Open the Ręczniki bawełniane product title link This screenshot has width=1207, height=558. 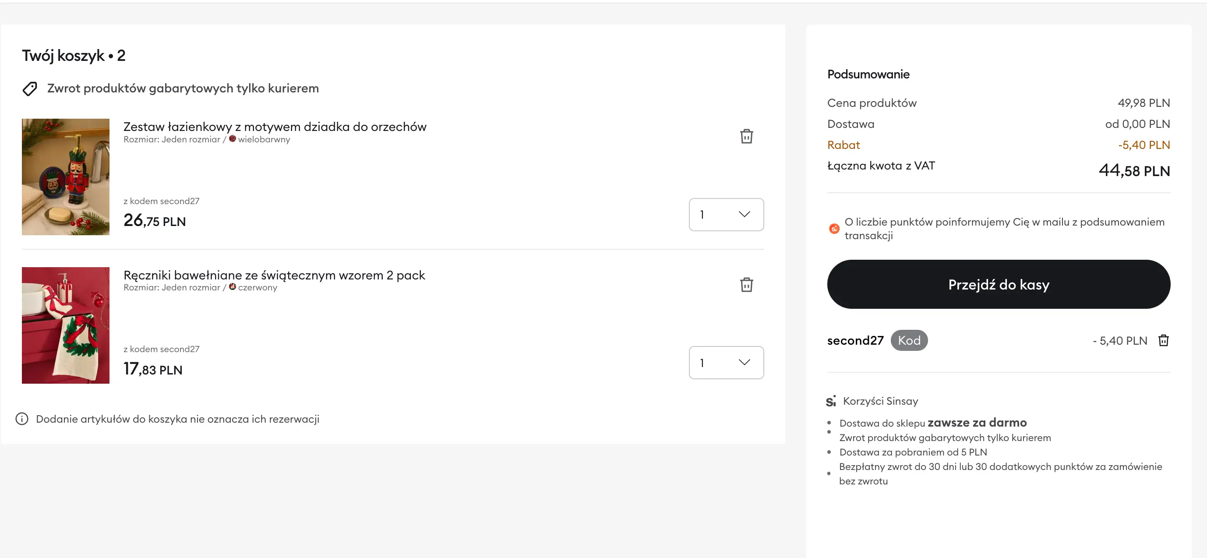point(274,275)
